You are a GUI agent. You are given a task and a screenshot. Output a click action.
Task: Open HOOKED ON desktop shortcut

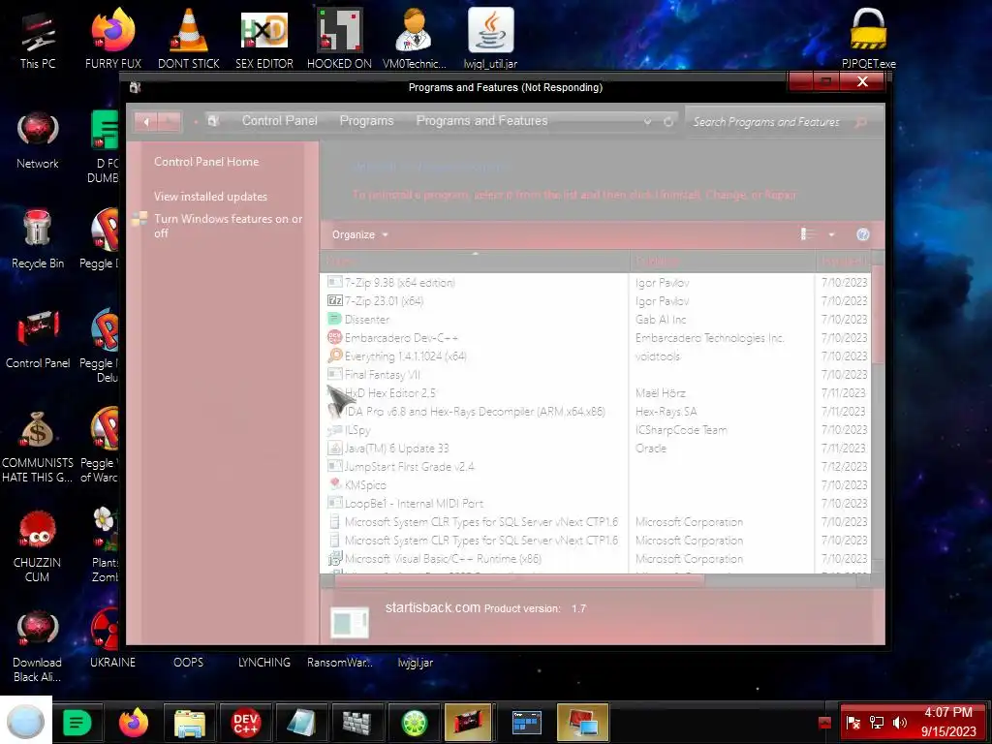[339, 39]
